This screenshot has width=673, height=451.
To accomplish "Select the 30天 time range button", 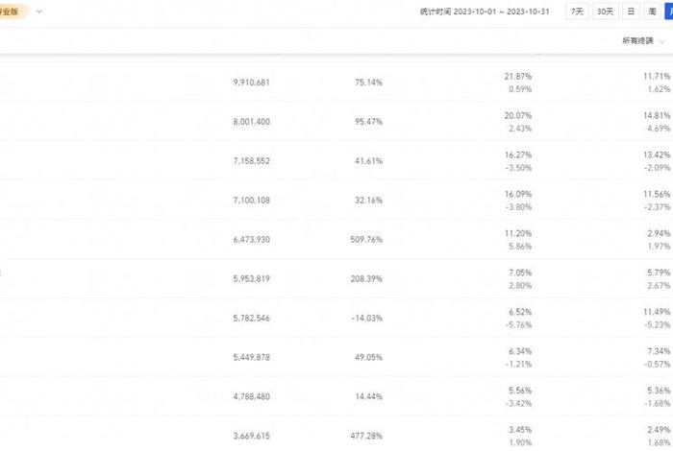I will pos(605,12).
